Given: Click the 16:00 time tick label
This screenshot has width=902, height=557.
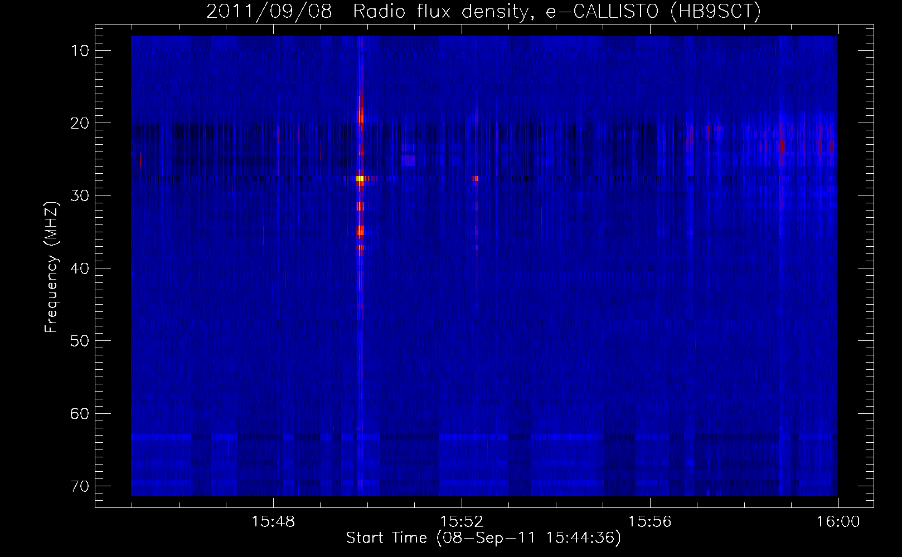Looking at the screenshot, I should tap(838, 522).
